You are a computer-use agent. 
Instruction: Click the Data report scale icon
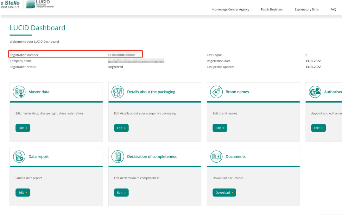coord(19,157)
